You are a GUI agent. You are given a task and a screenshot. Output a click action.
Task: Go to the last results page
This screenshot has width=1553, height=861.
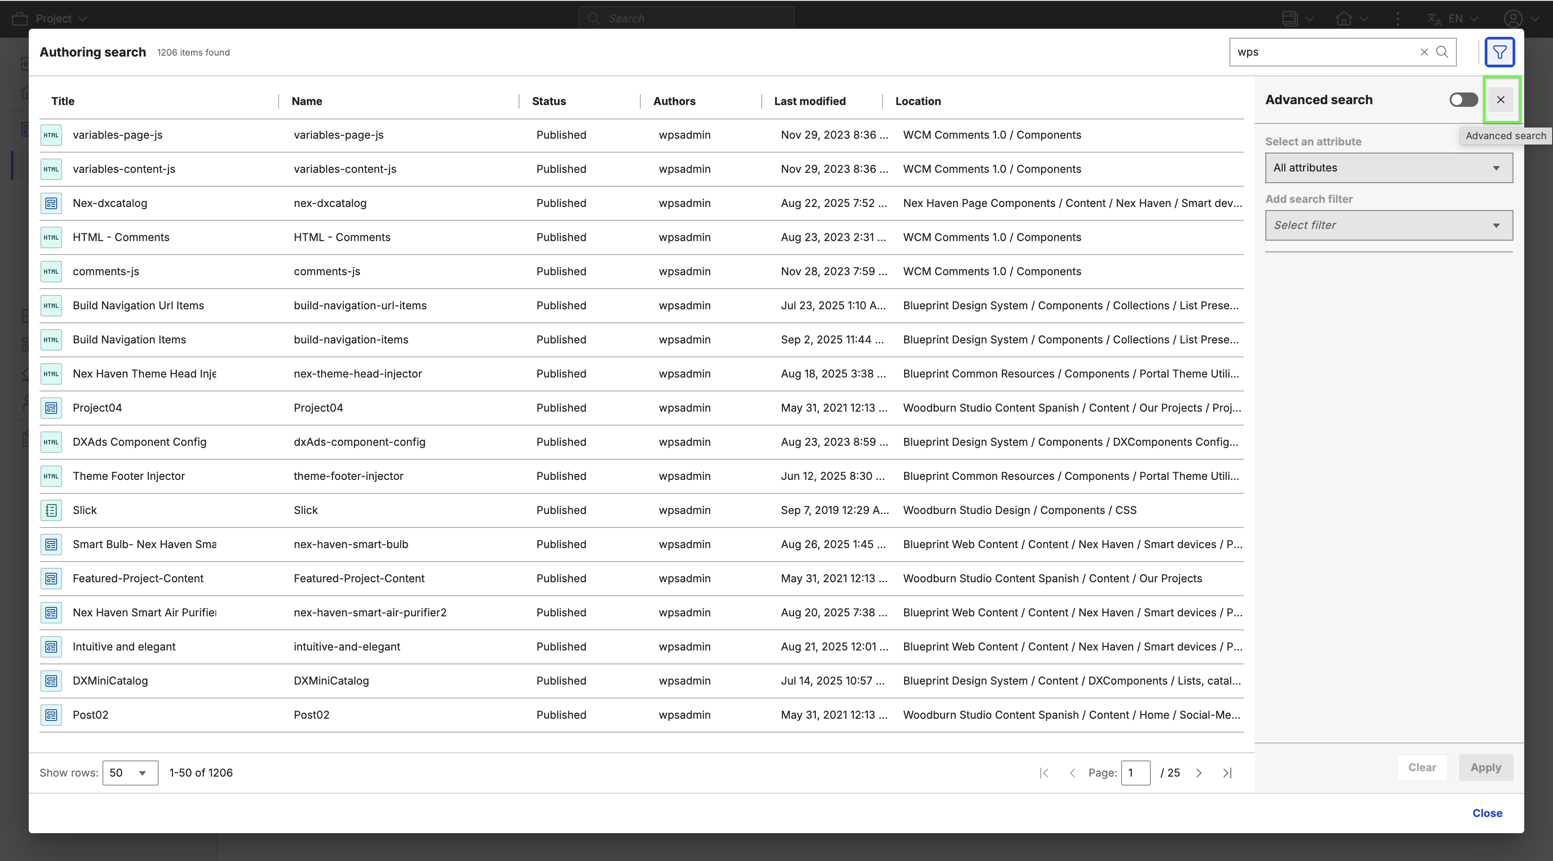pos(1227,773)
